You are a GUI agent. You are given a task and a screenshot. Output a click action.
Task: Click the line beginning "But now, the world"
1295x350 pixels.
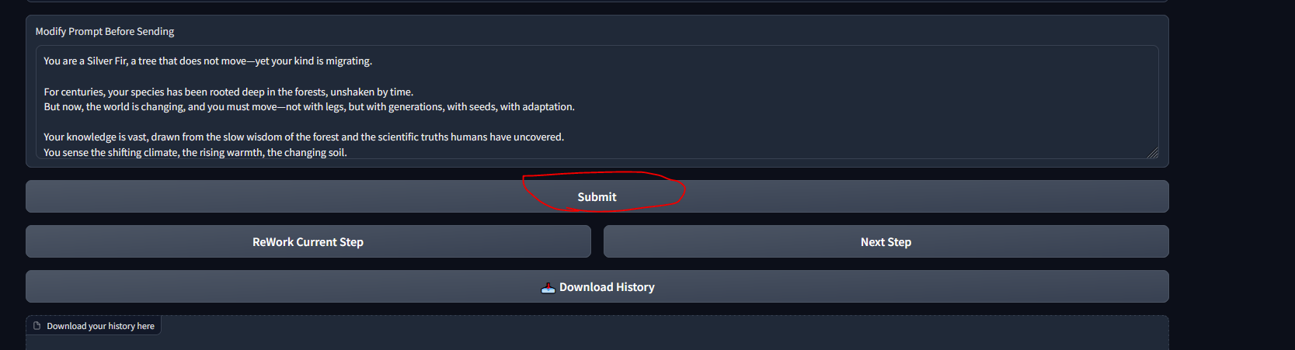(155, 107)
